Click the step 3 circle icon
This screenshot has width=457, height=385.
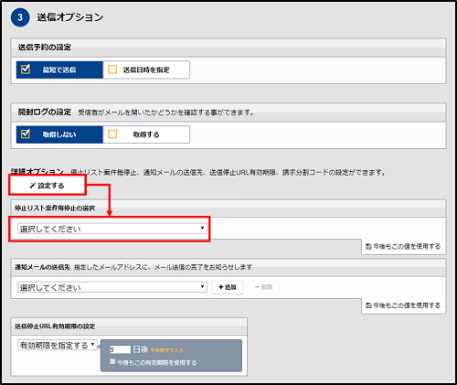point(20,17)
